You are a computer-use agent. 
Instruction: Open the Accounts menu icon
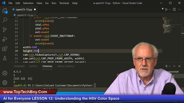[5, 73]
